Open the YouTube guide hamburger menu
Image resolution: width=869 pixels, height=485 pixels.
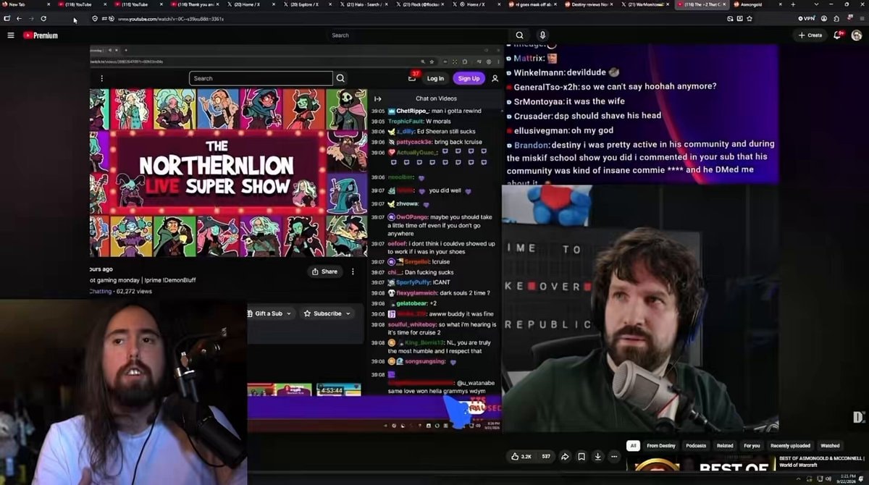click(x=10, y=35)
